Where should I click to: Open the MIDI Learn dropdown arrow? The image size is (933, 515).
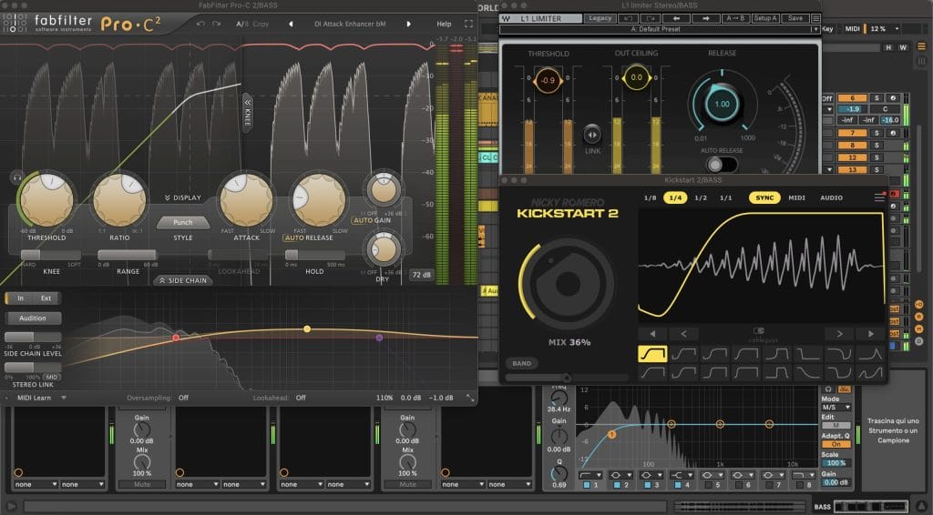click(x=64, y=398)
